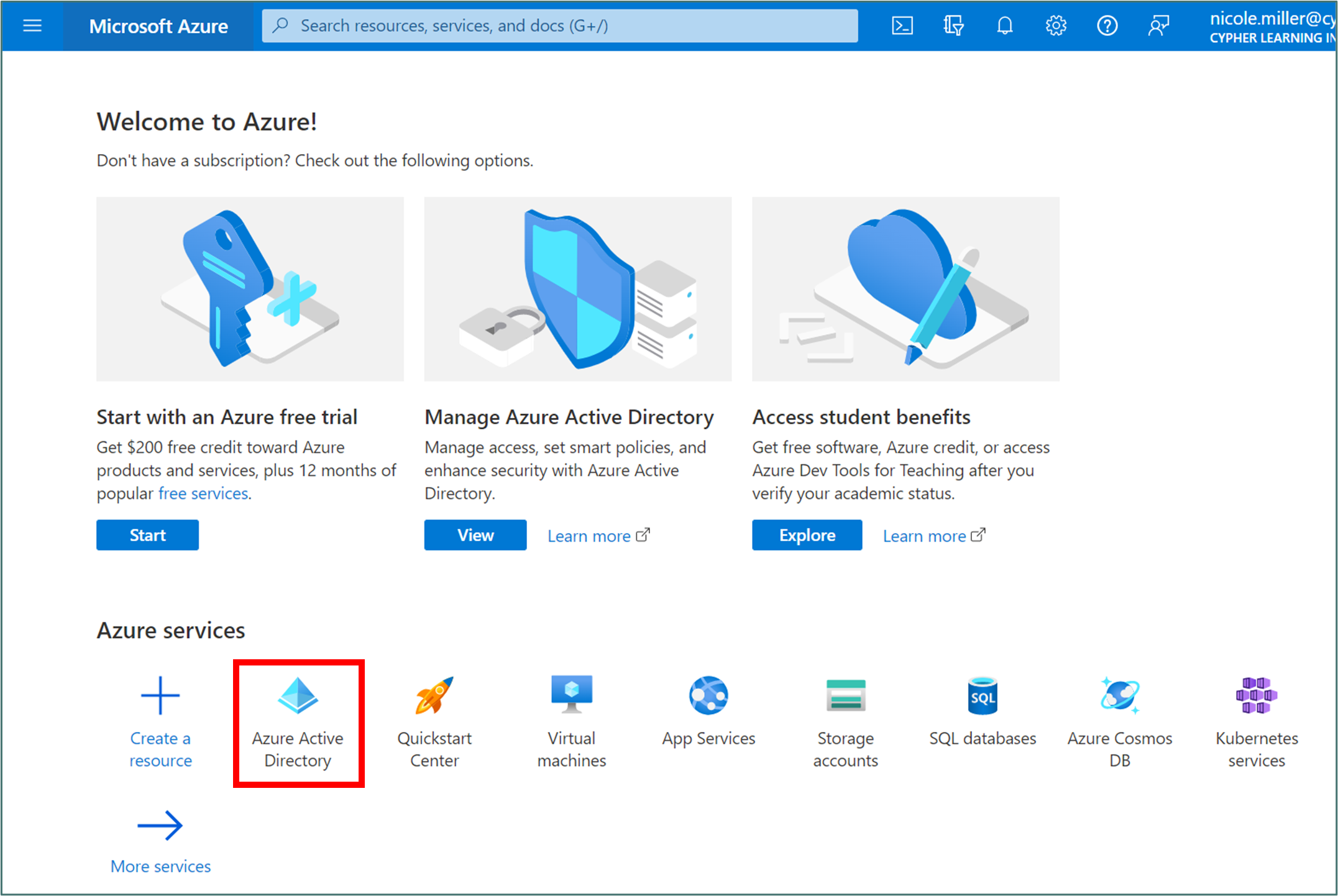Click the View button for Active Directory
Screen dimensions: 1338x896
click(x=475, y=535)
